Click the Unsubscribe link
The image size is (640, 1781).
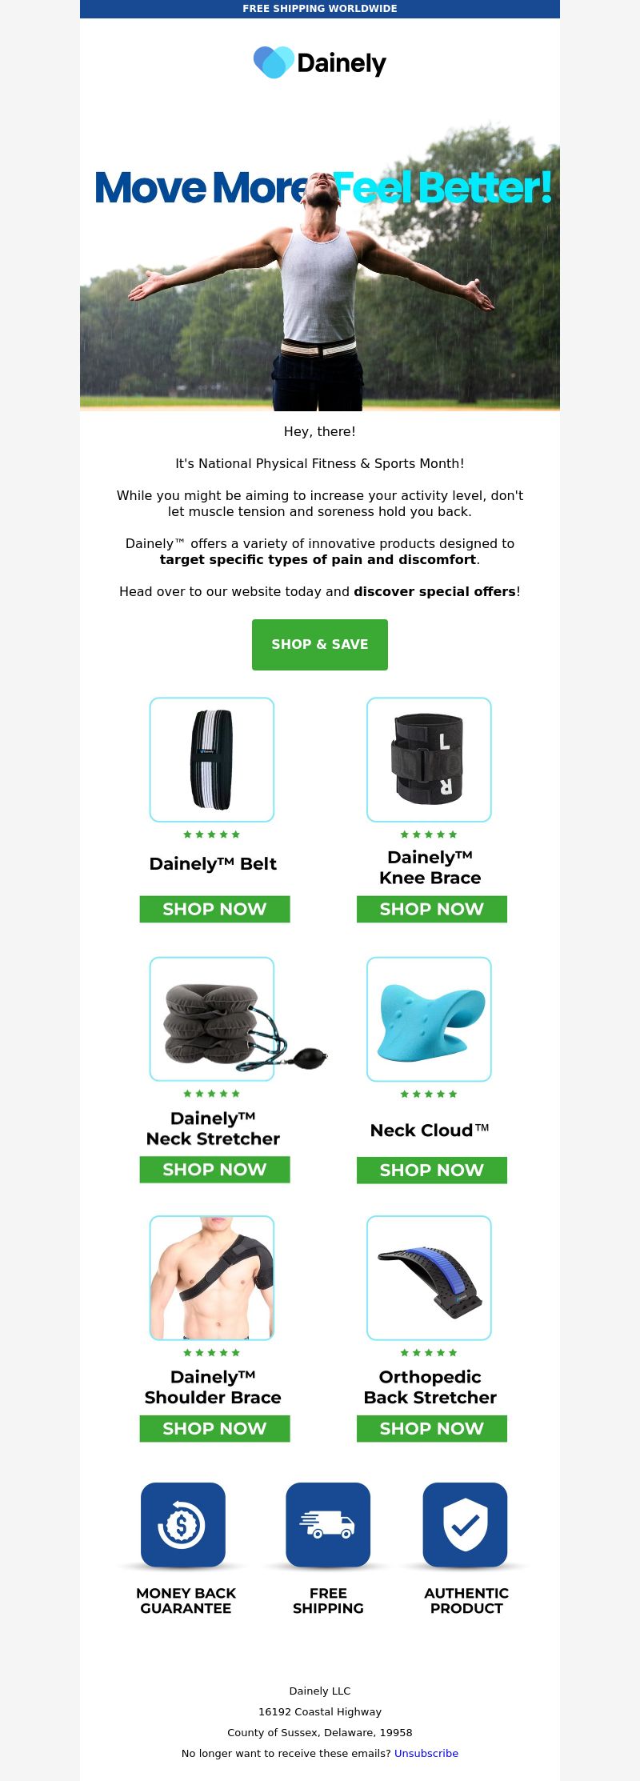426,1753
